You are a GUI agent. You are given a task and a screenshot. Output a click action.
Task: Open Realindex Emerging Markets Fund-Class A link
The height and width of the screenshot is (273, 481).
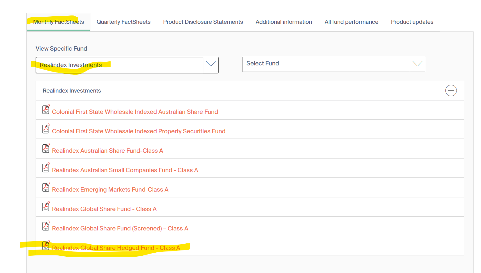(110, 190)
